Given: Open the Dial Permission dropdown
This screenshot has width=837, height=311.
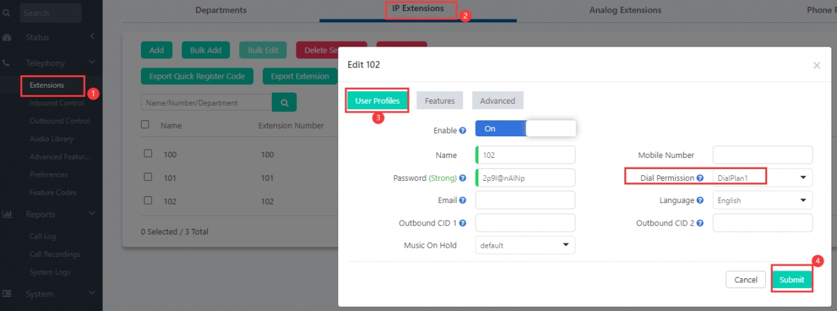Looking at the screenshot, I should 762,177.
